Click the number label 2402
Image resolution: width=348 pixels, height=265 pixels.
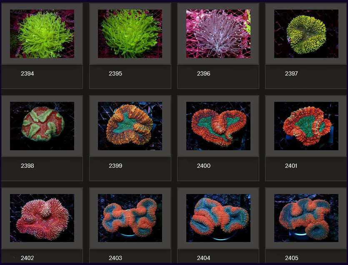[28, 258]
